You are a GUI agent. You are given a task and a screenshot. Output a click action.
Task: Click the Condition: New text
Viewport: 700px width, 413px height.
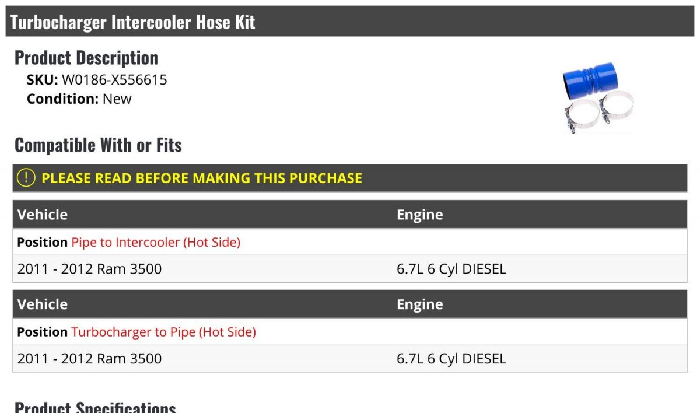click(79, 99)
